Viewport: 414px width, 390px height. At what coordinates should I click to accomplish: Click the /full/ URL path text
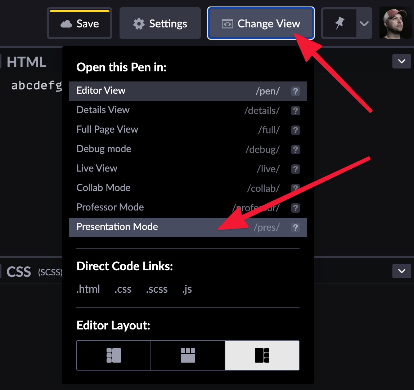point(269,130)
